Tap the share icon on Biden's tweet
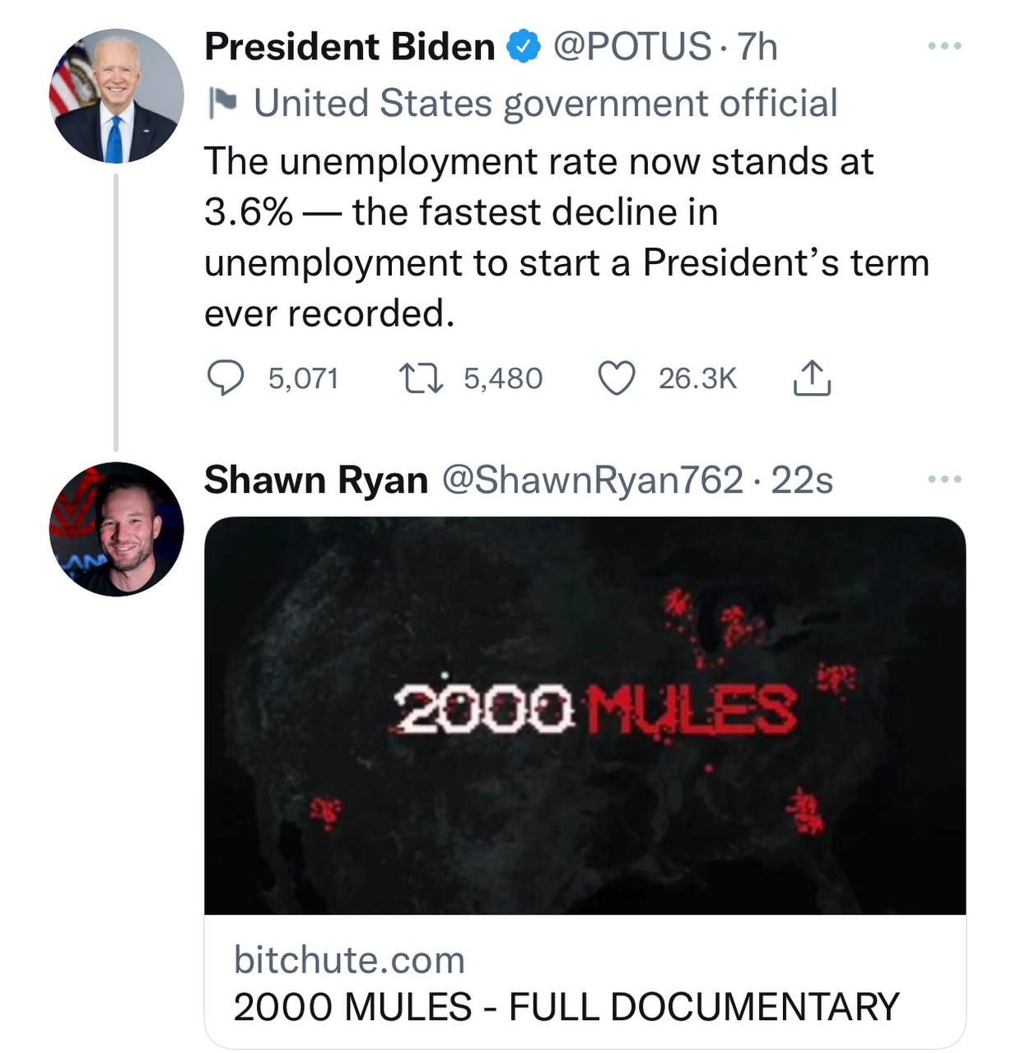The image size is (1016, 1053). point(812,378)
